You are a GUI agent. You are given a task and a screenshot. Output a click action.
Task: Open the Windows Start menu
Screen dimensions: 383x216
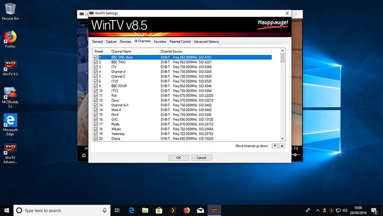tap(7, 210)
